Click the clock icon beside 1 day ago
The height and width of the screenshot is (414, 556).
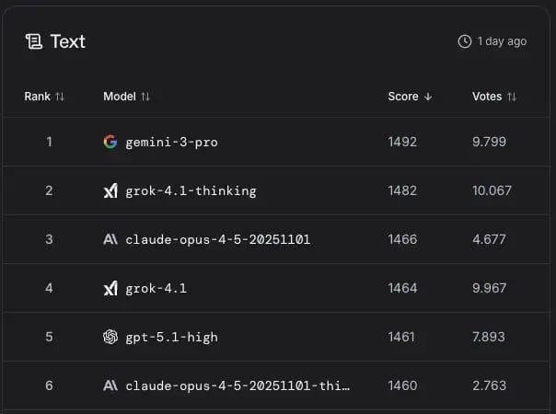pos(465,41)
